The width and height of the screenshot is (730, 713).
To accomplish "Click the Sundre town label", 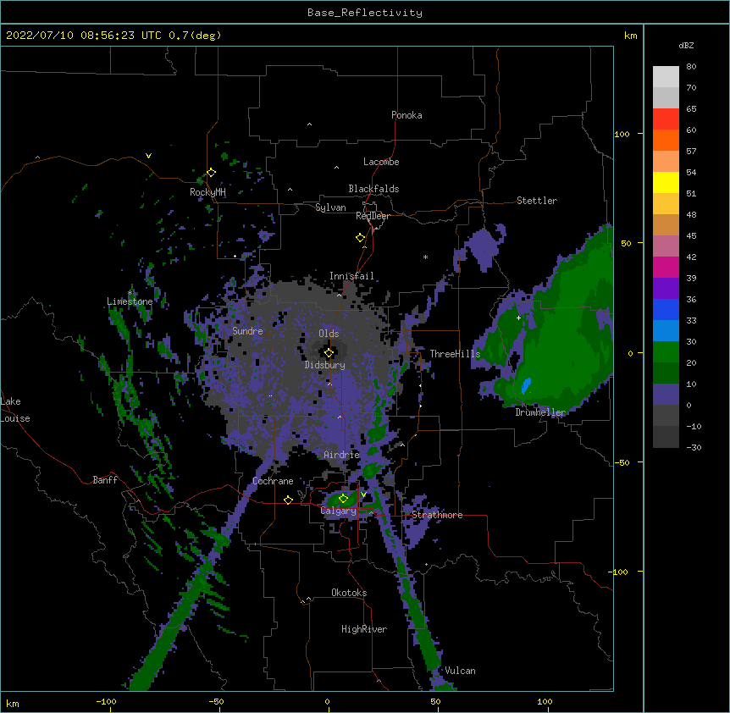I will point(247,331).
